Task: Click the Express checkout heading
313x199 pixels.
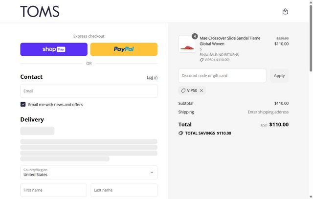Action: [89, 36]
